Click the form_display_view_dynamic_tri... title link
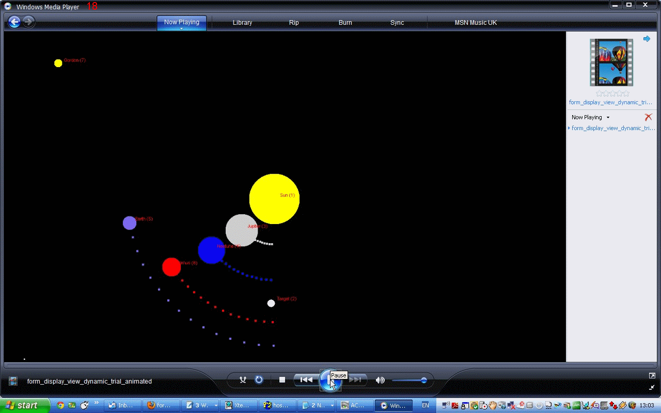661x413 pixels. point(610,102)
